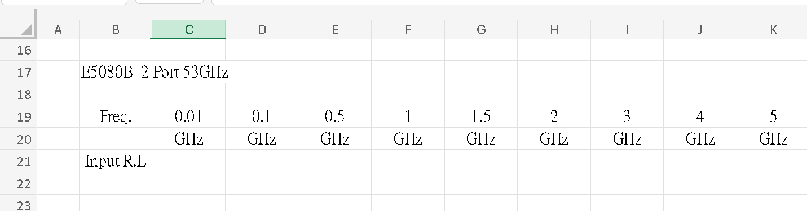Select column A header
The height and width of the screenshot is (211, 807).
tap(58, 30)
